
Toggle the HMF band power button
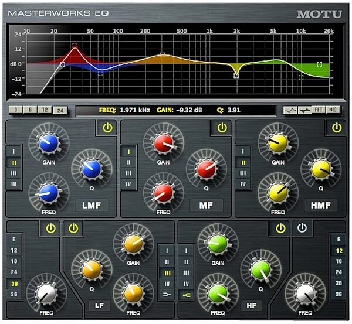[x=337, y=128]
